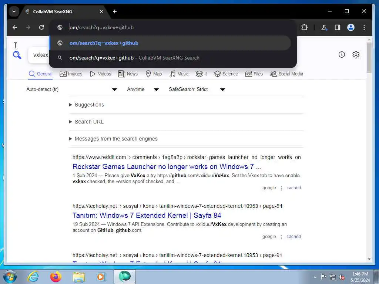Screen dimensions: 379x284
Task: Open the Auto-detect (tr) language dropdown
Action: tap(72, 89)
